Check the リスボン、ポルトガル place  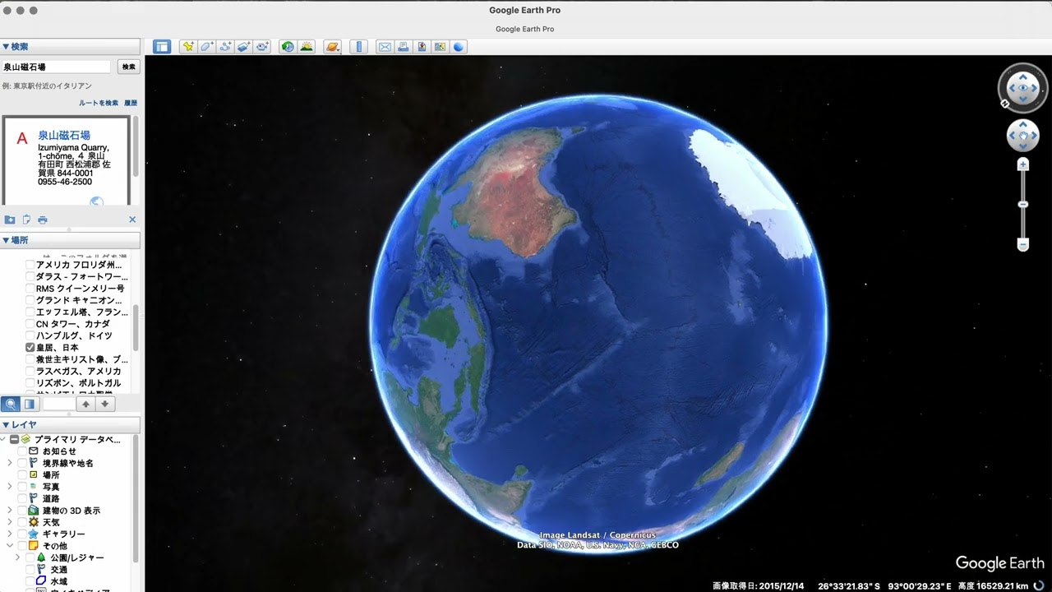30,383
